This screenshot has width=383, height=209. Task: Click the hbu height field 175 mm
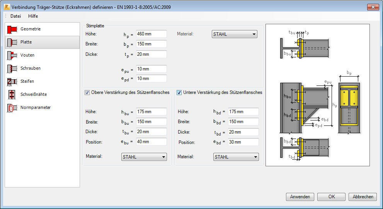click(x=151, y=112)
